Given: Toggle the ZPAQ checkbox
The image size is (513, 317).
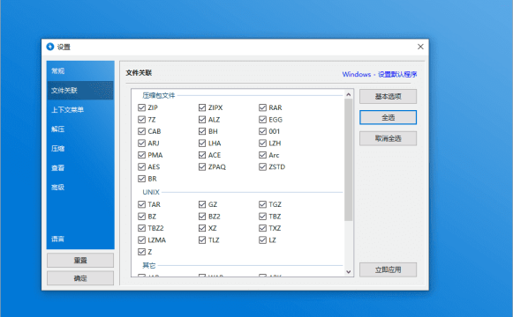Looking at the screenshot, I should pyautogui.click(x=202, y=167).
